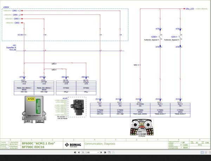Select the CAN1 -.2 signal label
Screen dimensions: 211x161
[17, 15]
